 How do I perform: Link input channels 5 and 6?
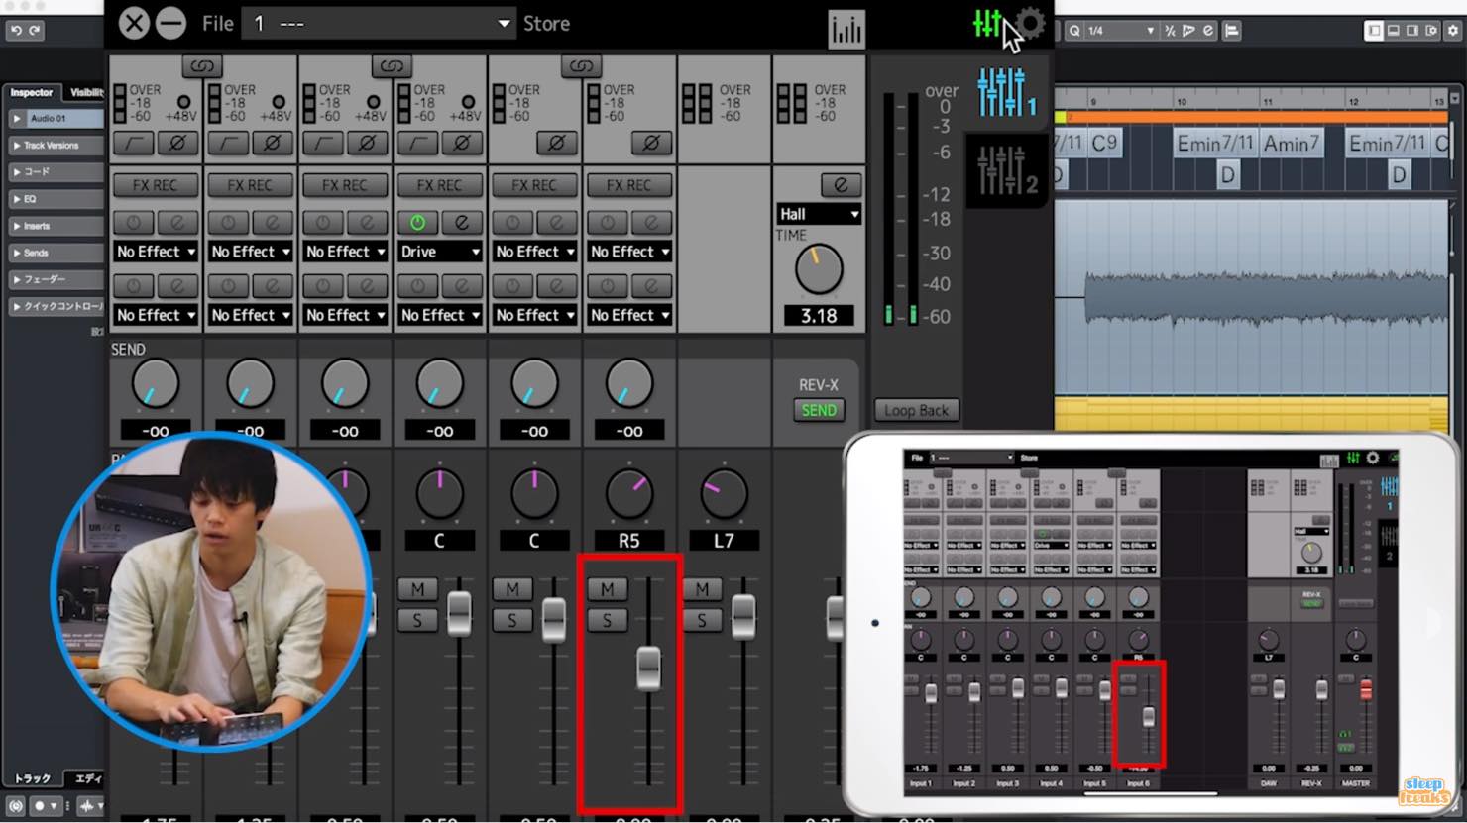click(x=581, y=66)
